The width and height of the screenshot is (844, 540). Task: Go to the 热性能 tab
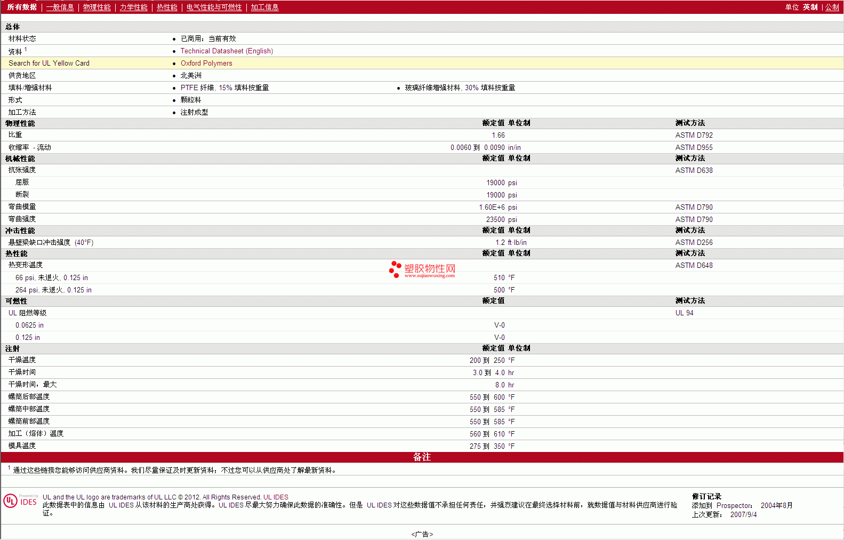click(x=167, y=7)
